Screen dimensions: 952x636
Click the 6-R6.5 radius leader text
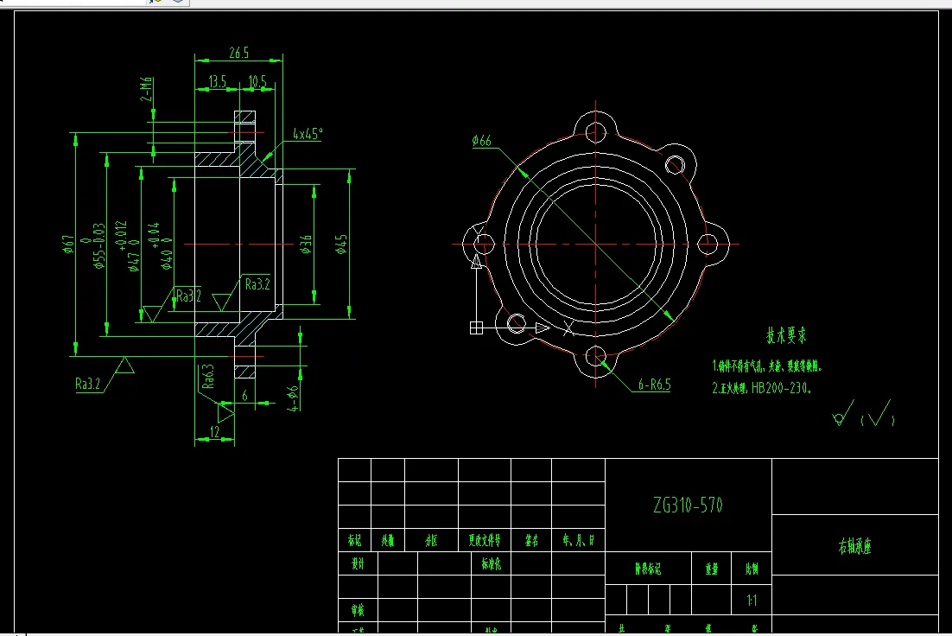pyautogui.click(x=655, y=385)
